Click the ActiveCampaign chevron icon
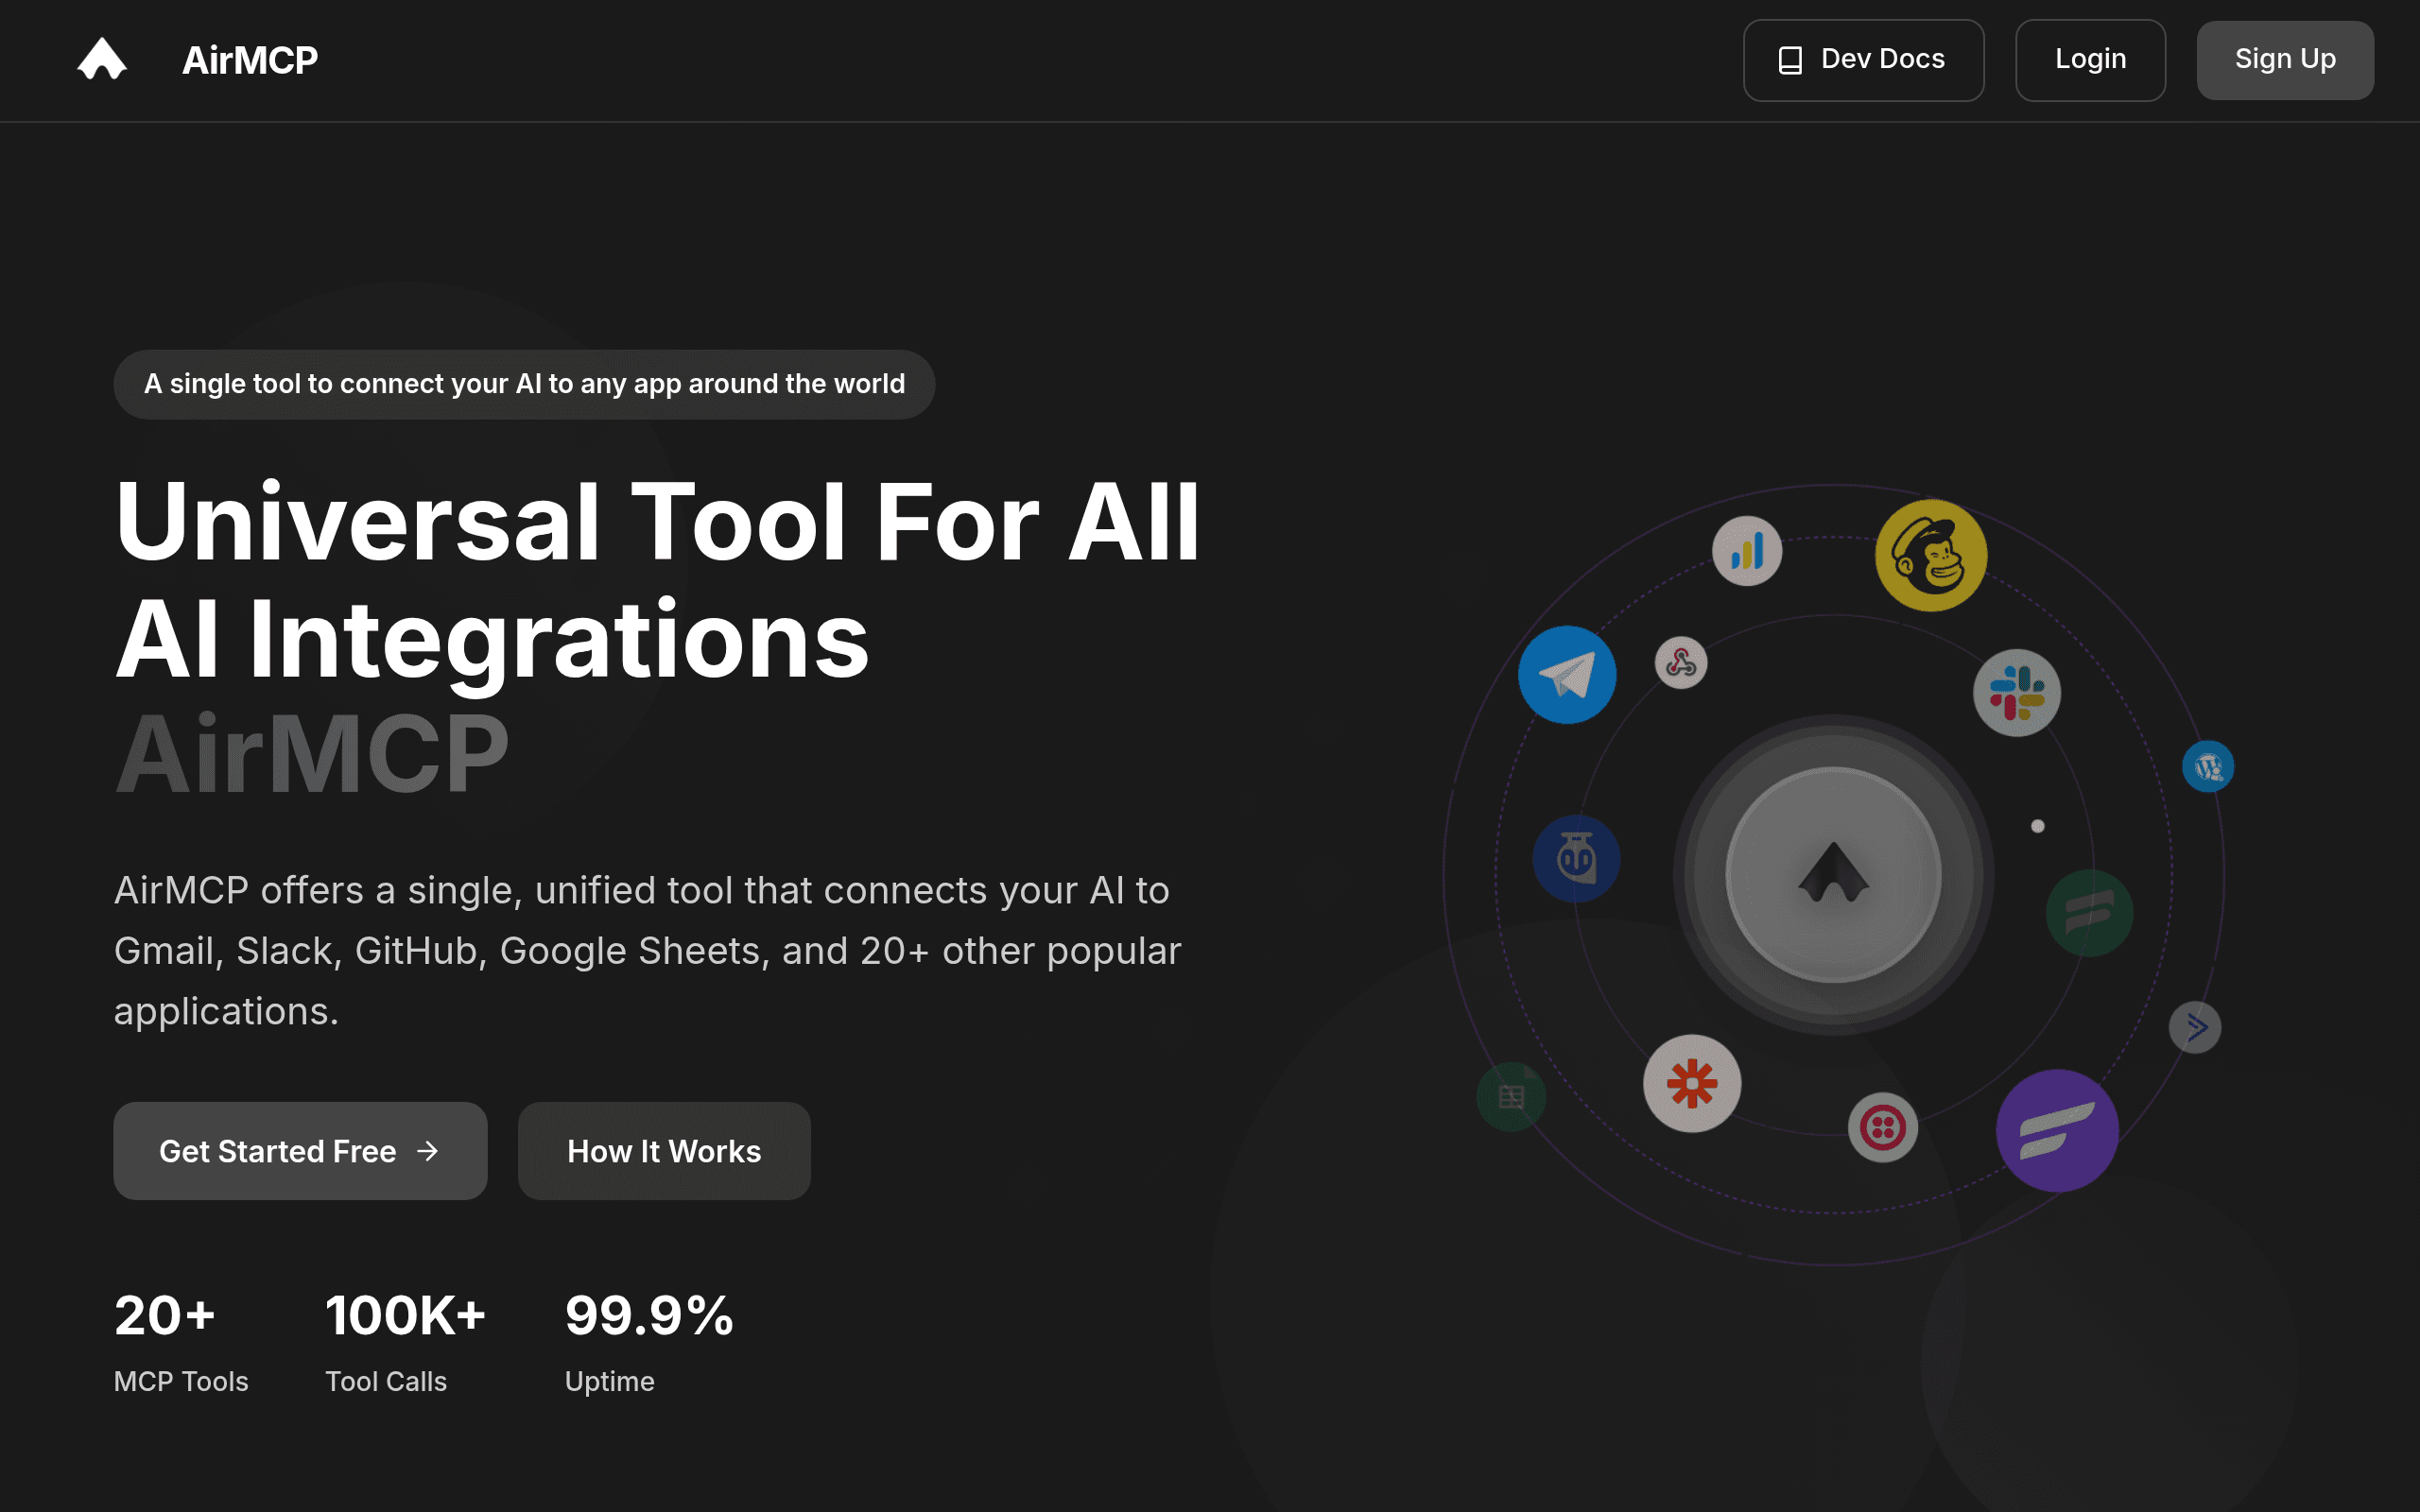Screen dimensions: 2420x1512 click(2195, 1027)
